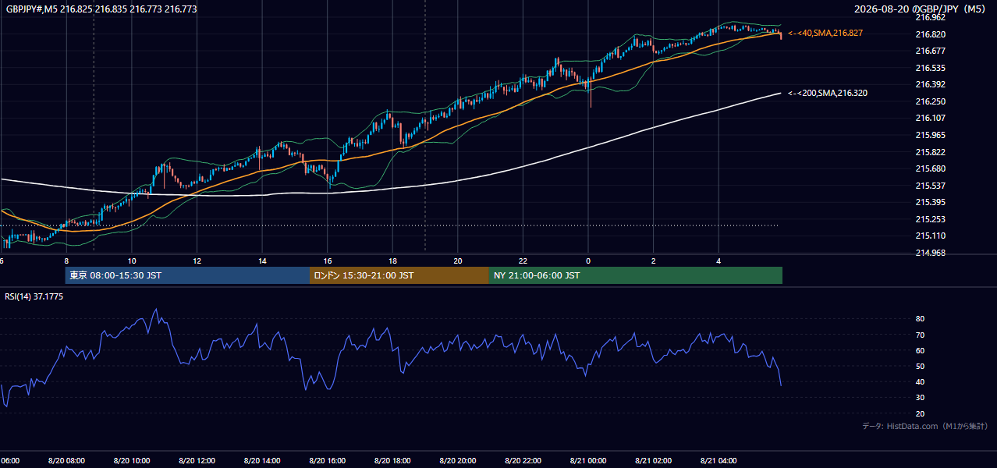Click the chart title 2026-08-20 GBP/JPY (M5)
The image size is (997, 468).
tap(919, 9)
